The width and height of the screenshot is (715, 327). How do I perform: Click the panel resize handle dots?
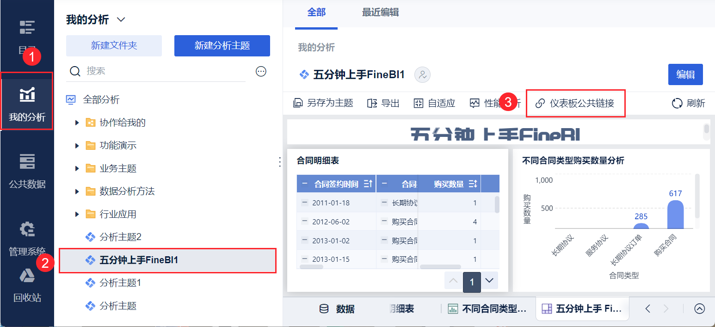tap(279, 162)
